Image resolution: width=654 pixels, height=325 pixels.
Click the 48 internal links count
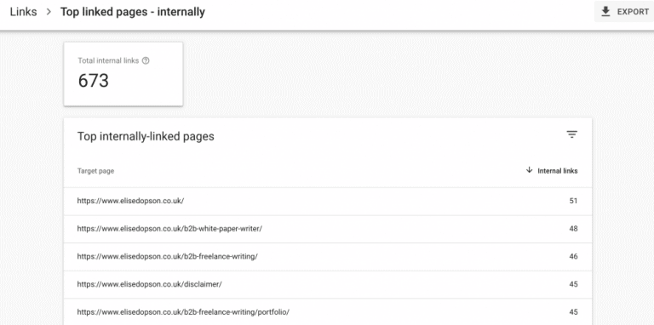tap(573, 229)
